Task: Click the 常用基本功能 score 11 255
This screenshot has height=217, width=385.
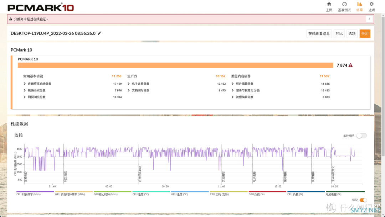Action: (x=117, y=76)
